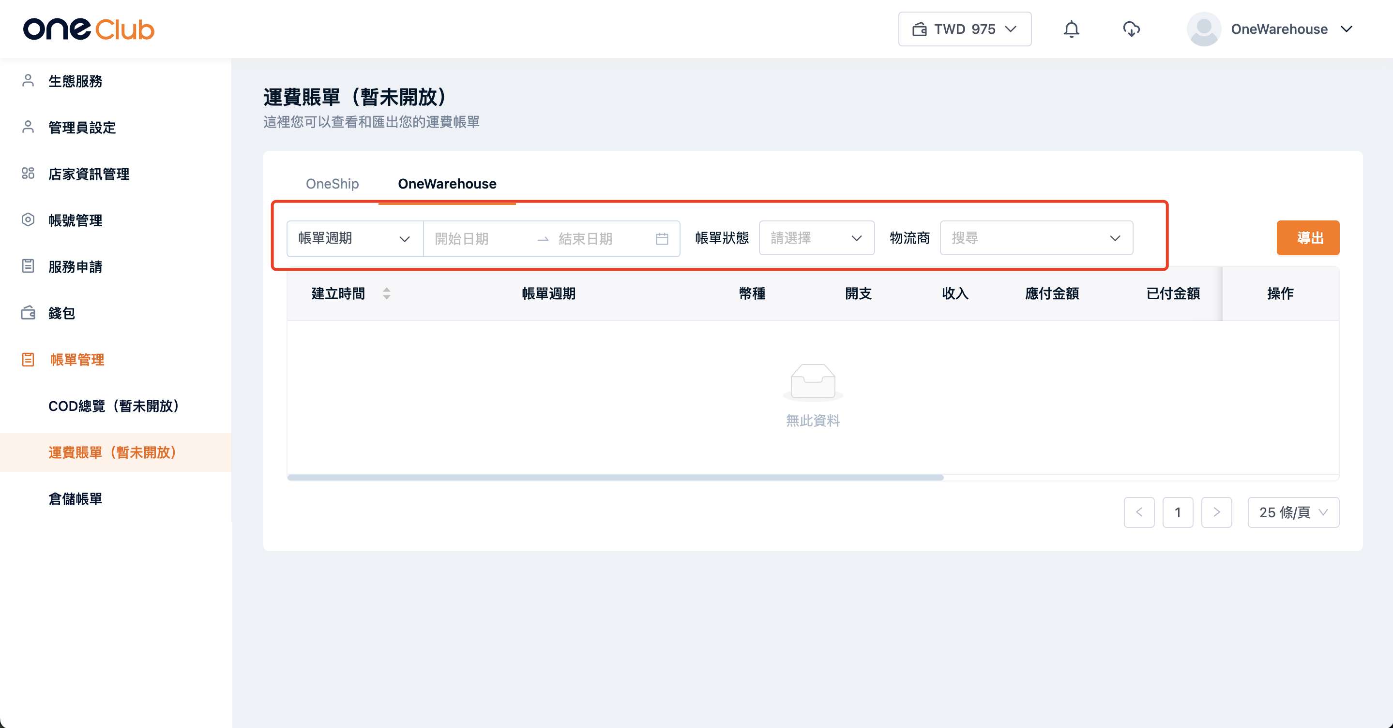Select the OneWarehouse tab
This screenshot has width=1393, height=728.
[447, 184]
